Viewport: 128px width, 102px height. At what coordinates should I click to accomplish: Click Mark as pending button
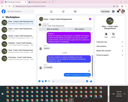[52, 29]
